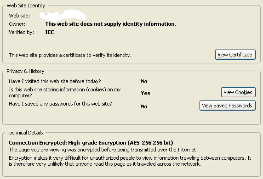
Task: Click the cookies storing information question
Action: click(x=65, y=92)
